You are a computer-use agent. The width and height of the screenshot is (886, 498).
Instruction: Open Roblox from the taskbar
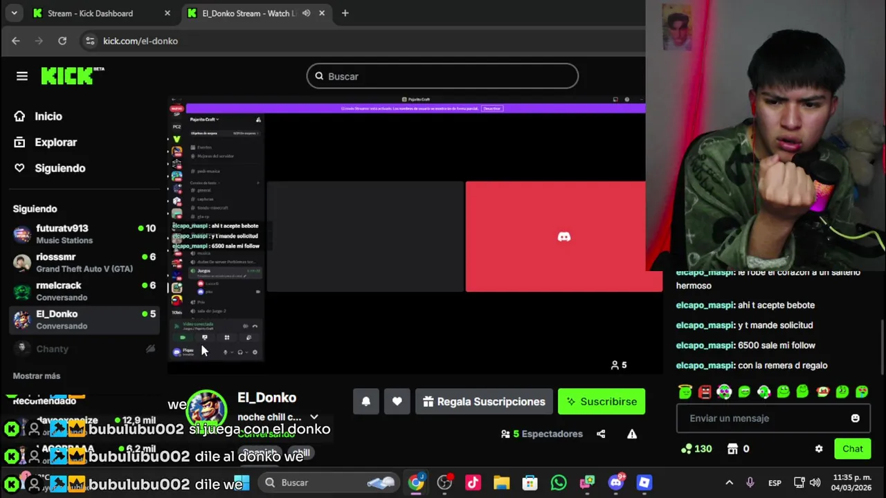[644, 483]
